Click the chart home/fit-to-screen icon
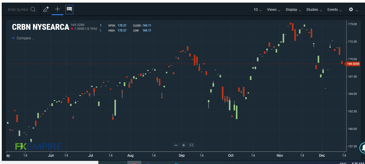 tap(192, 145)
